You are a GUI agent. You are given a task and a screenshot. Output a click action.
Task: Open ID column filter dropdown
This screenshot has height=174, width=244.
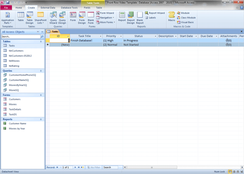[68, 36]
